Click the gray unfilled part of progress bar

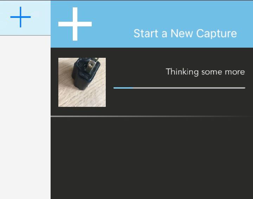point(189,88)
